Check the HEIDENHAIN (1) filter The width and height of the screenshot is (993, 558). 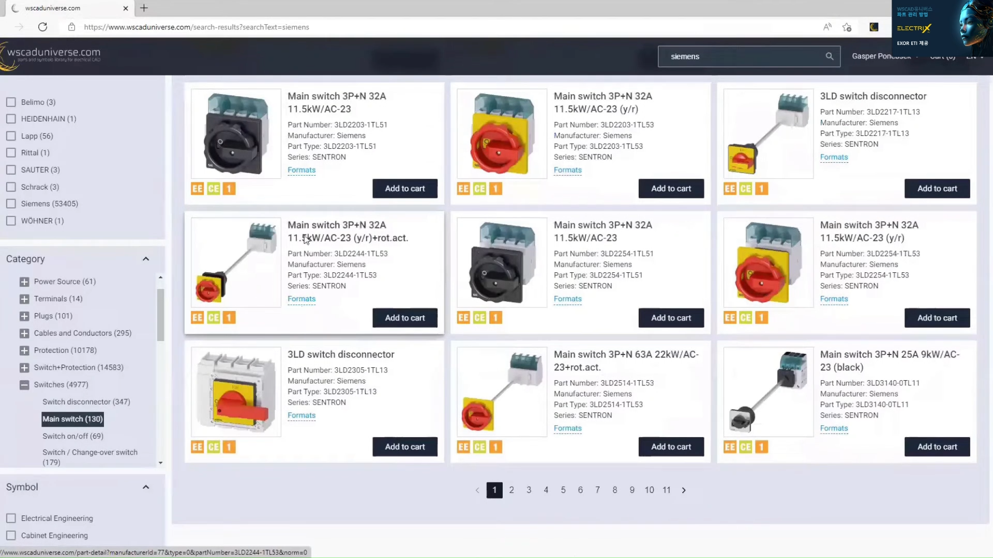(11, 119)
